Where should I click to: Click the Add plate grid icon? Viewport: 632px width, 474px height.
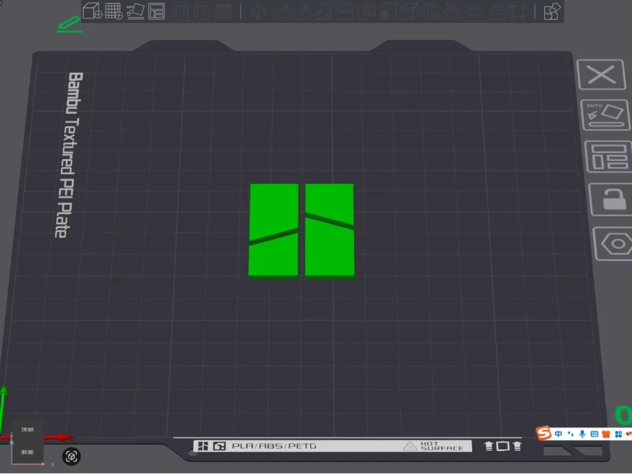(114, 11)
